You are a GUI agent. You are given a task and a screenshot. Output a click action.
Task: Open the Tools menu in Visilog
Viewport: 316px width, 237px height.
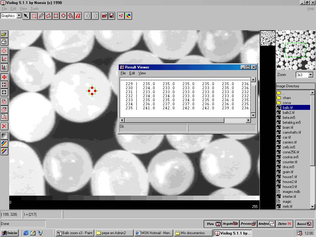[x=35, y=9]
